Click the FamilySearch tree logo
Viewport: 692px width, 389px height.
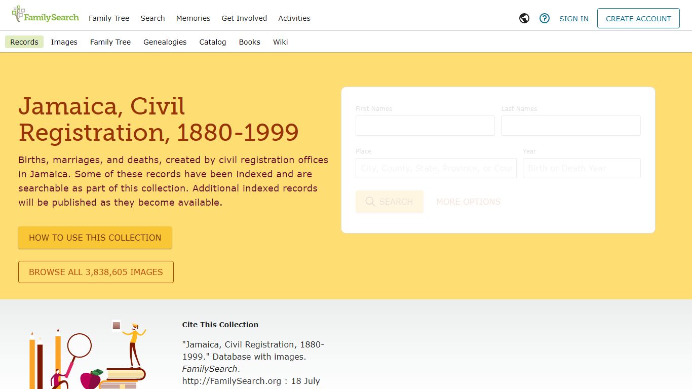(x=46, y=15)
